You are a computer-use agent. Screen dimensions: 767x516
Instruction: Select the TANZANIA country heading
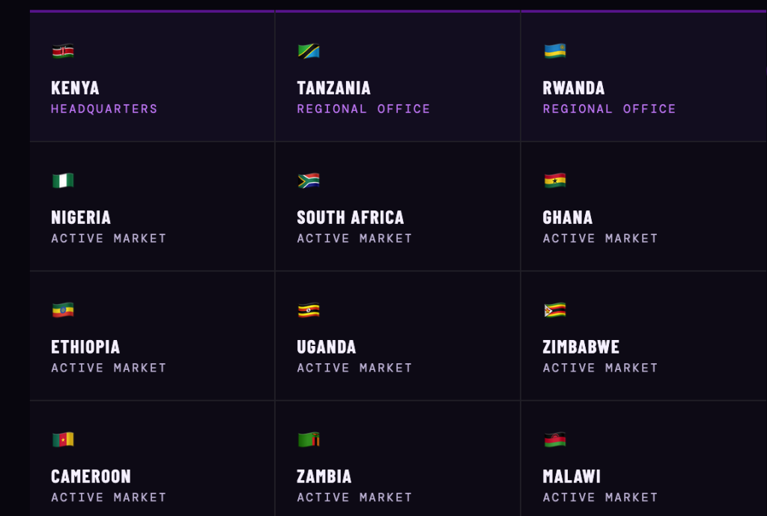coord(333,88)
